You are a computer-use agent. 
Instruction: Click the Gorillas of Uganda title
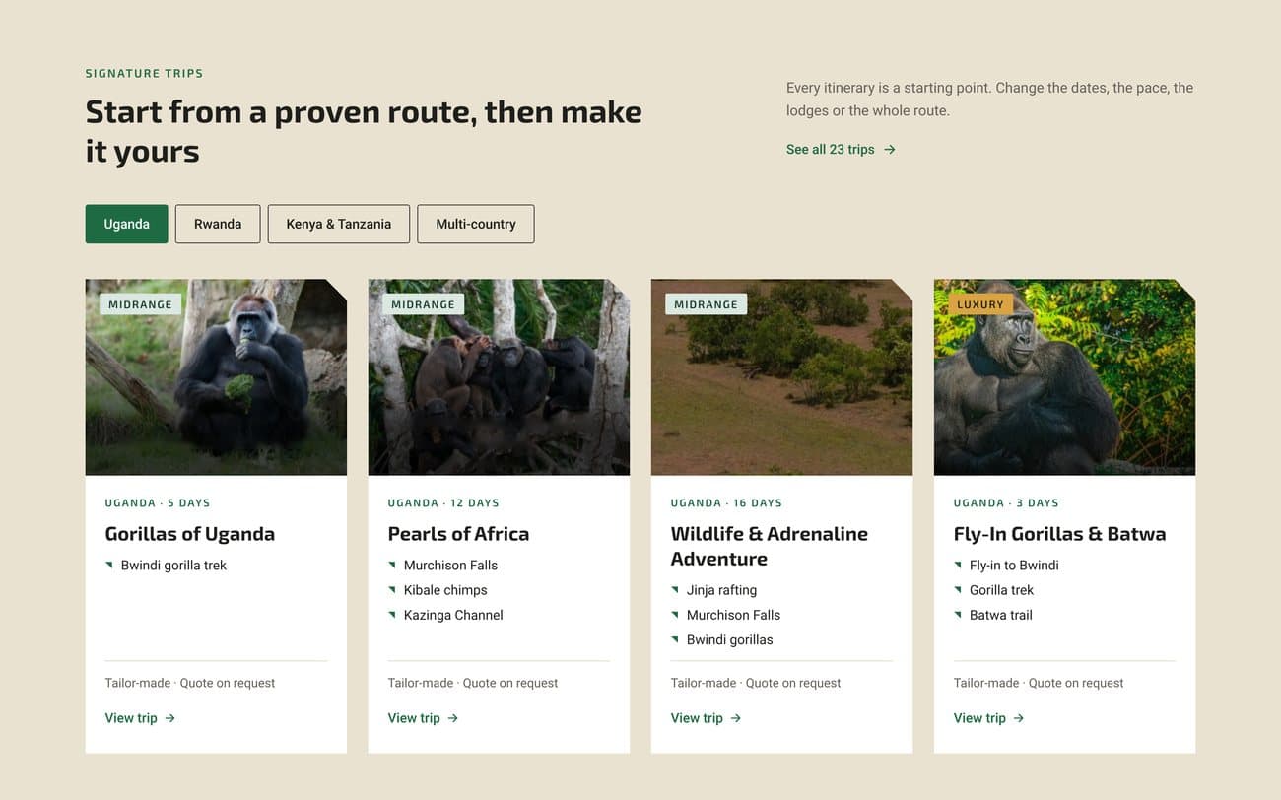click(190, 534)
